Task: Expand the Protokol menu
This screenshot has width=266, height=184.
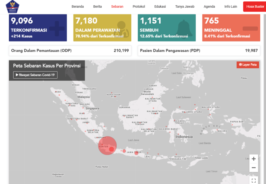Action: coord(139,6)
